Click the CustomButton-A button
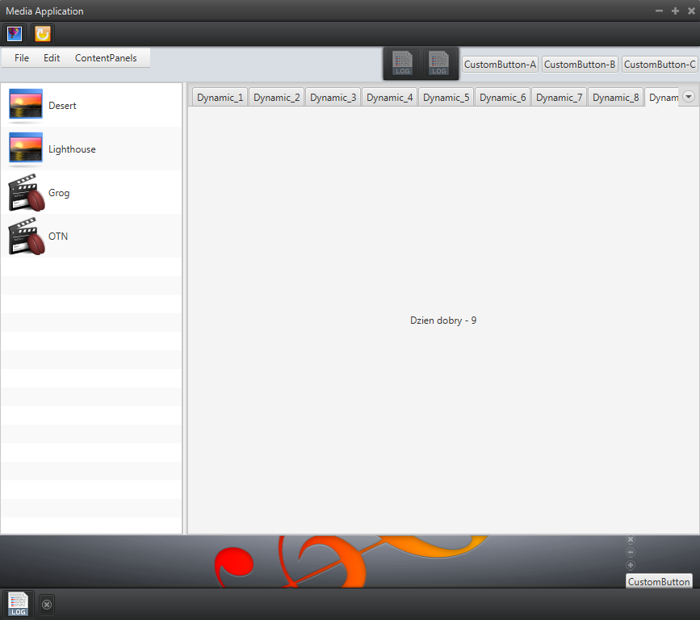The height and width of the screenshot is (620, 700). pyautogui.click(x=500, y=65)
